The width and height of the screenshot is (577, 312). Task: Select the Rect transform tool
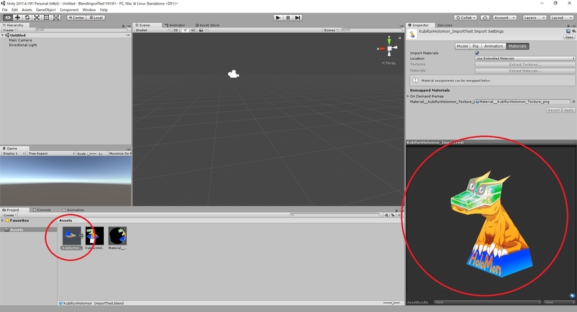pyautogui.click(x=46, y=17)
